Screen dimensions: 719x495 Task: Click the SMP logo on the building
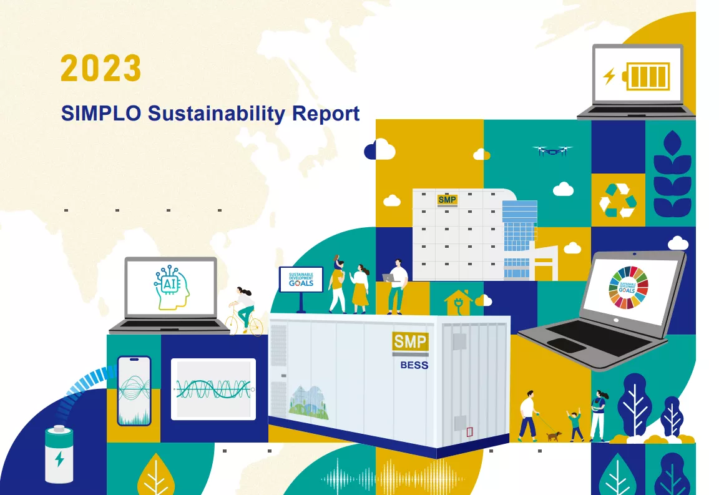pos(447,200)
